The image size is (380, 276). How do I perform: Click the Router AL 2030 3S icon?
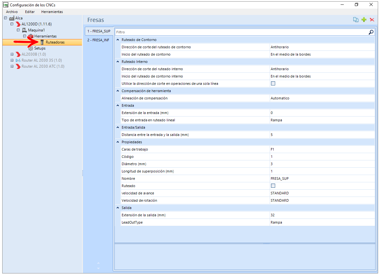(x=18, y=60)
